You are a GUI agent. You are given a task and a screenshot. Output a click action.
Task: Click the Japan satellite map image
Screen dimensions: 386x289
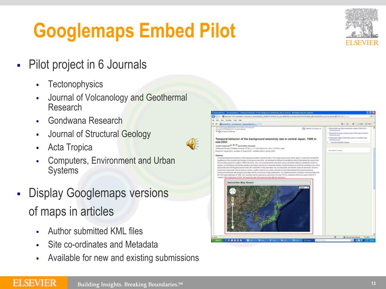coord(268,208)
